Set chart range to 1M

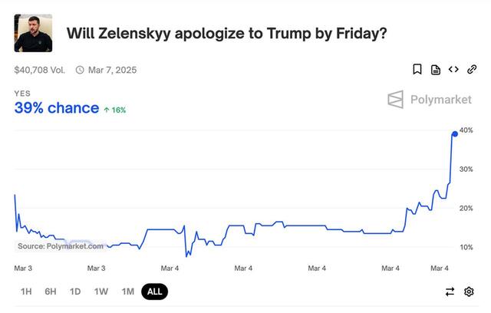coord(127,292)
